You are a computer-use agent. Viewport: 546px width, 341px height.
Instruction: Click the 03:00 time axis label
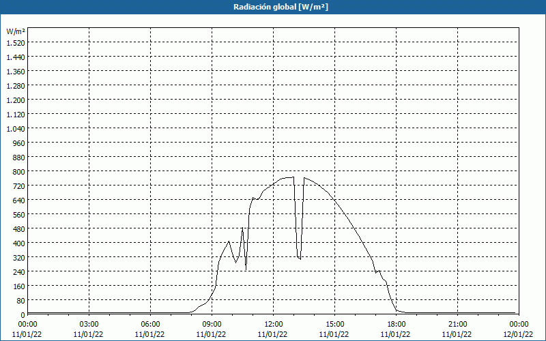(x=89, y=325)
